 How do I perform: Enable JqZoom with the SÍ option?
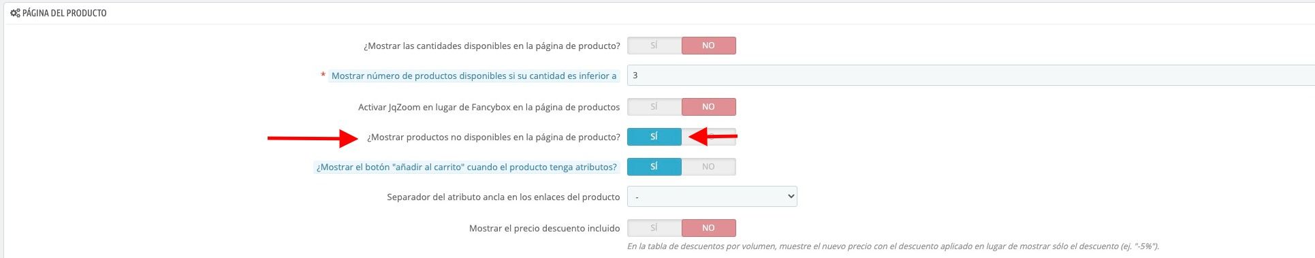click(654, 107)
